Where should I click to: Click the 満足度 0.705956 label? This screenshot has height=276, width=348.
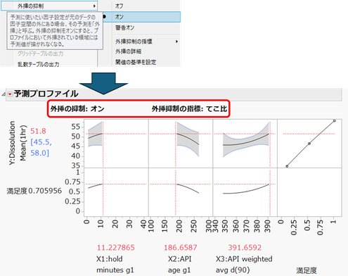point(34,191)
